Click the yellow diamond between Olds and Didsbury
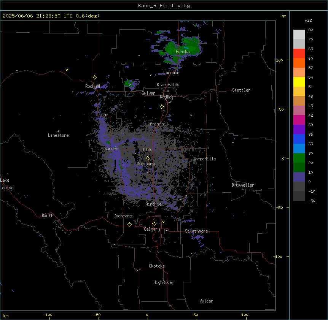This screenshot has height=320, width=328. click(x=148, y=158)
